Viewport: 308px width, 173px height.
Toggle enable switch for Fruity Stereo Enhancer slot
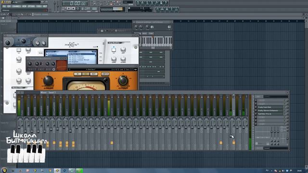[256, 111]
